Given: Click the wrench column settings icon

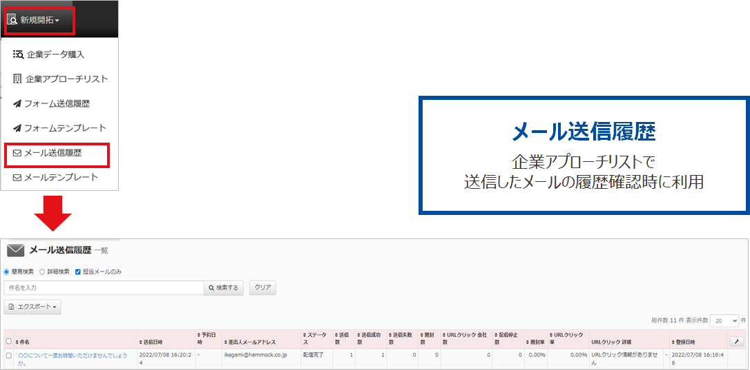Looking at the screenshot, I should [737, 341].
